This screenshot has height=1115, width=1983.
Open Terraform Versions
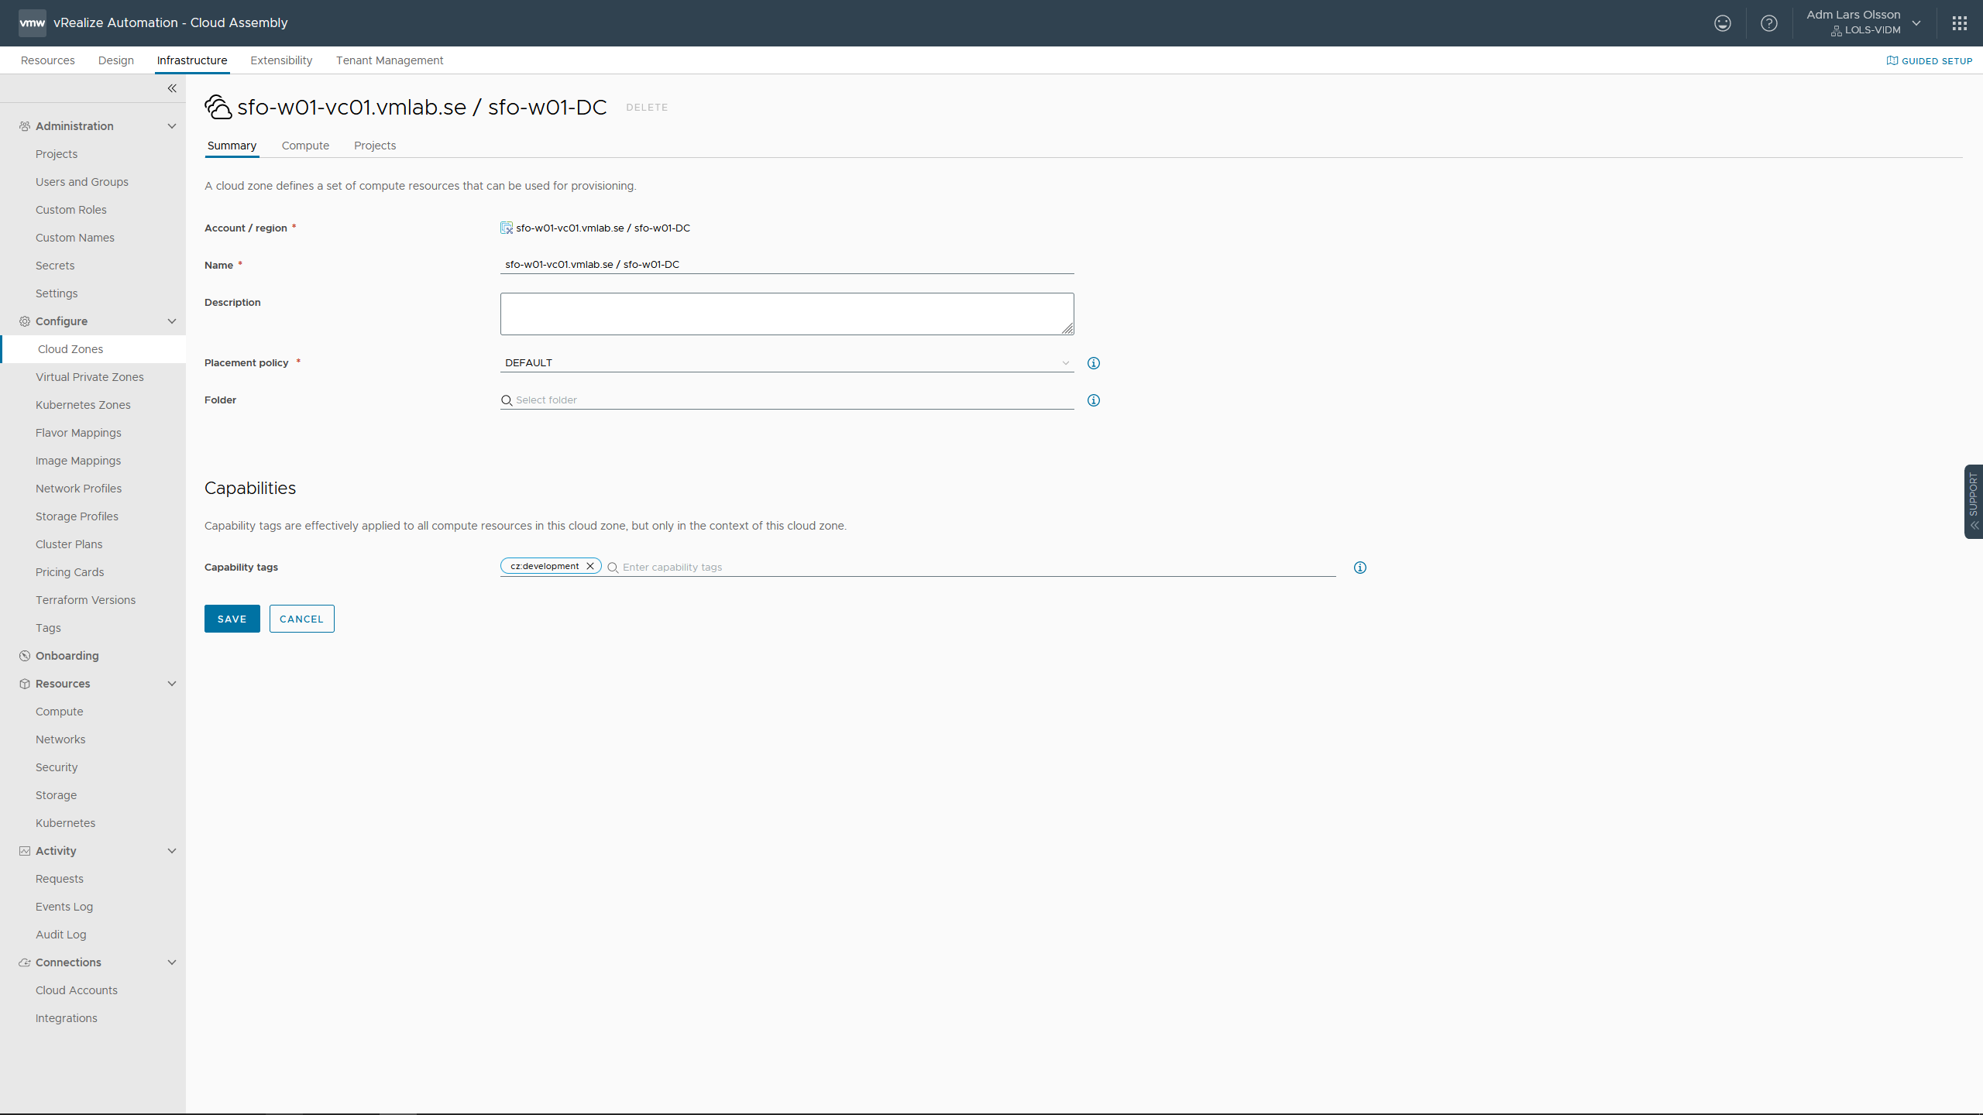coord(85,600)
